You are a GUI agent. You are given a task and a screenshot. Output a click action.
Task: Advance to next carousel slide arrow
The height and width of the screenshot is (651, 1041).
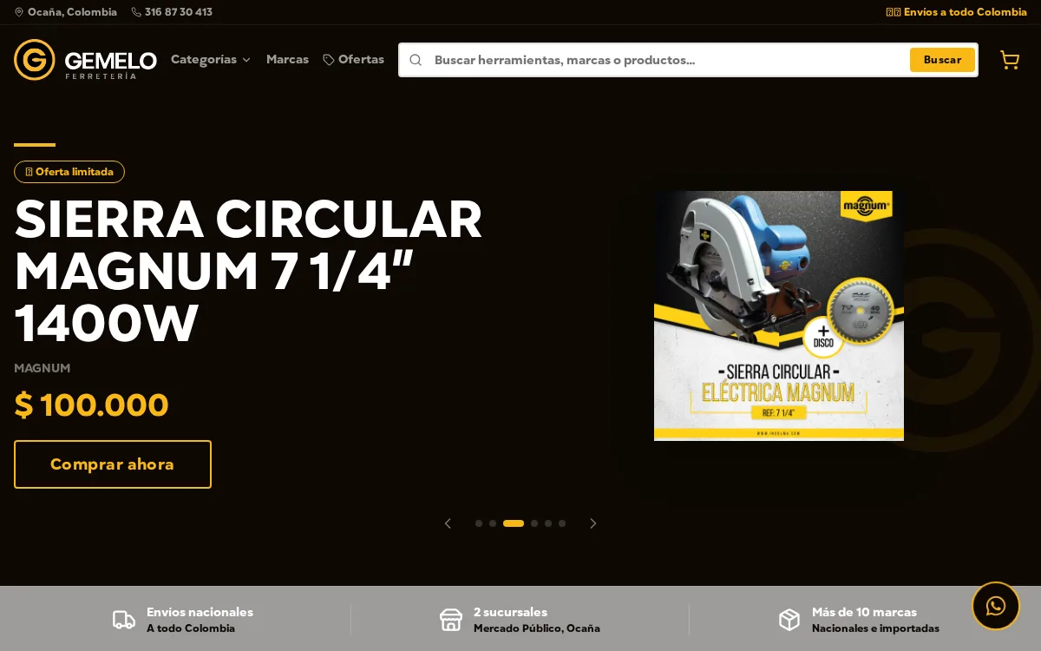coord(593,523)
